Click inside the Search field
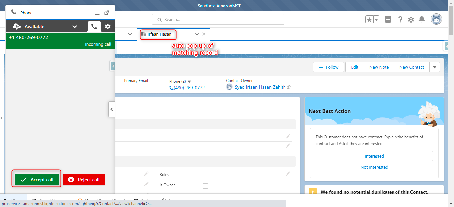Screen dimensions: 454x207 (x=217, y=19)
